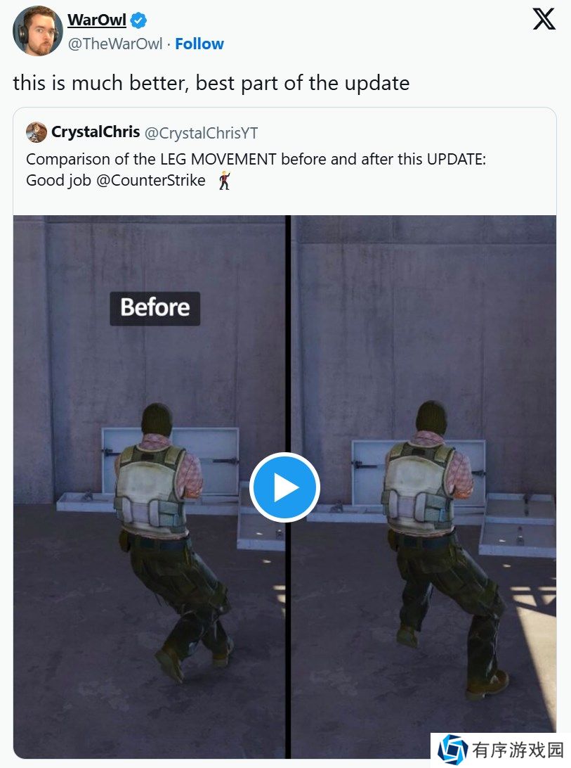Viewport: 571px width, 768px height.
Task: Click the 有序游戏园 watermark text
Action: [x=518, y=750]
